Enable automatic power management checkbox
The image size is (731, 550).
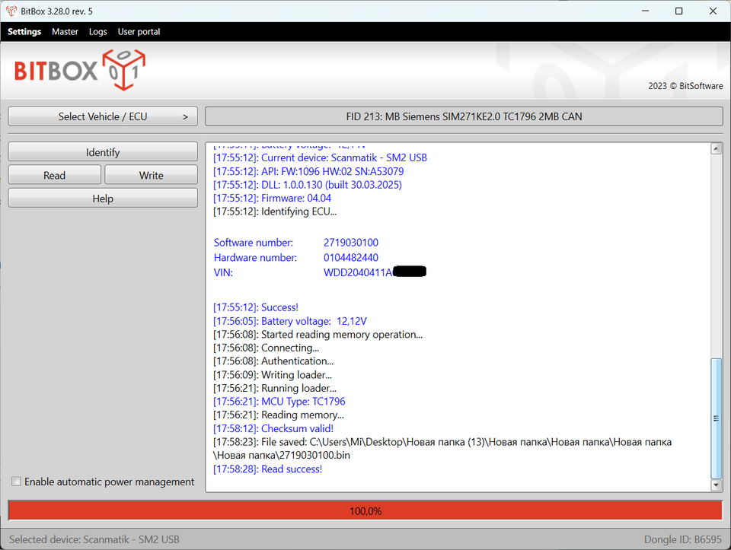click(17, 482)
